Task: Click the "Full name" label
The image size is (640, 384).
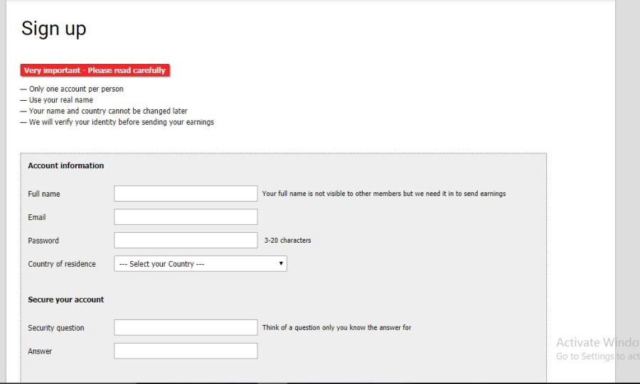Action: (44, 194)
